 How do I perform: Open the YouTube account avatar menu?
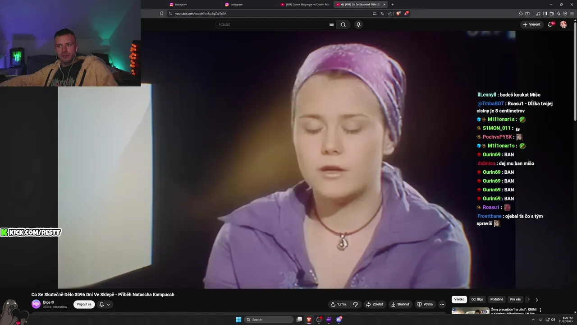click(563, 24)
